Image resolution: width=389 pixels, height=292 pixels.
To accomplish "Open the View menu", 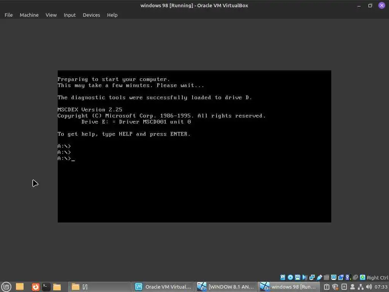I will [x=51, y=15].
